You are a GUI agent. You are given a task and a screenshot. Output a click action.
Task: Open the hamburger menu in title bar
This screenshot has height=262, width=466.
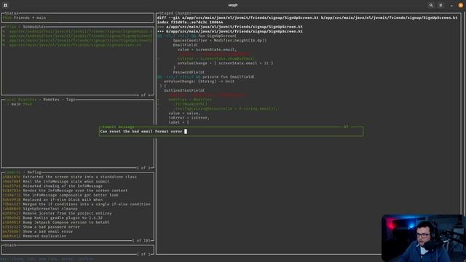441,5
